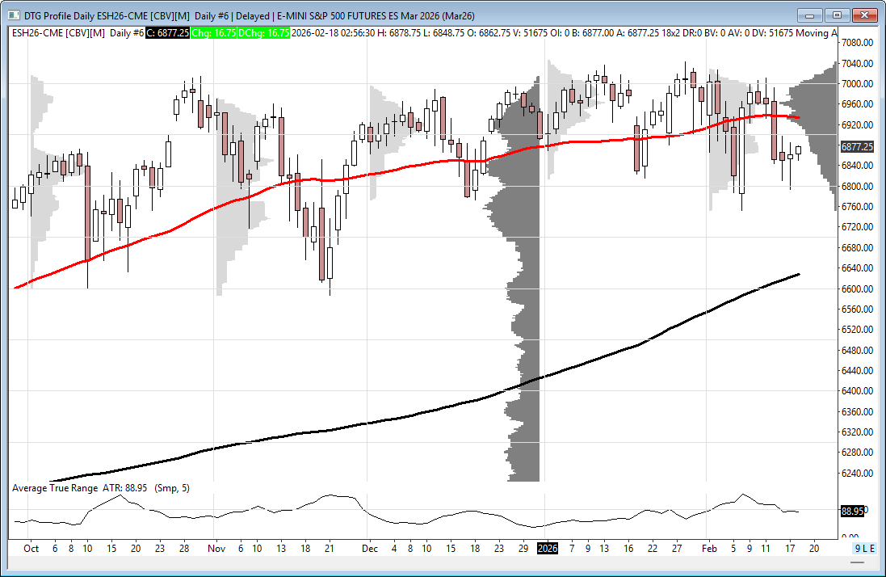Maximize the DTG Profile chart window

click(x=837, y=15)
